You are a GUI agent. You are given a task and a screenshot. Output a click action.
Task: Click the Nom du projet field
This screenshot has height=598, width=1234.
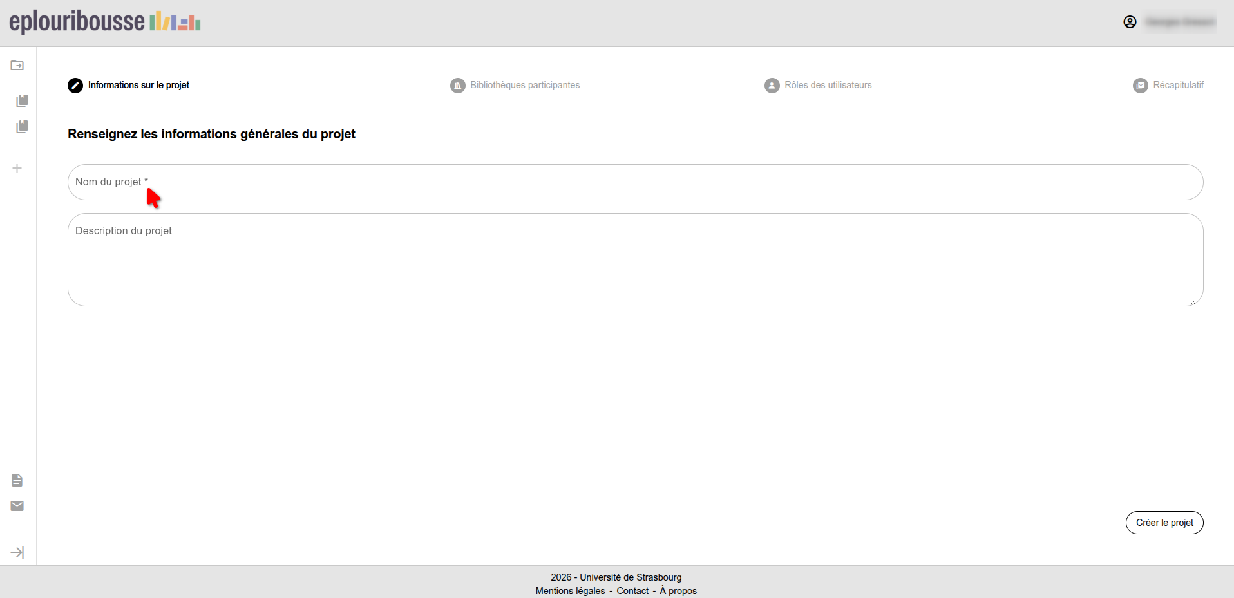[635, 182]
